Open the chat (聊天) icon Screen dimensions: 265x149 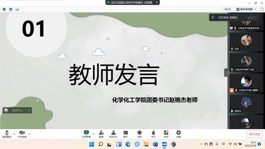point(125,134)
